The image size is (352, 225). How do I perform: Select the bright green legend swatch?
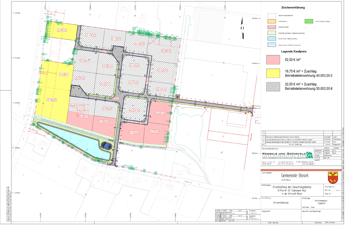tap(309, 21)
